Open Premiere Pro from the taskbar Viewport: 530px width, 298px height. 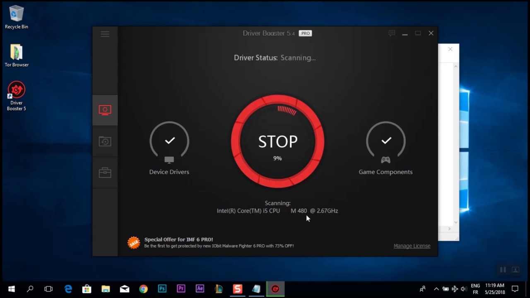point(181,289)
